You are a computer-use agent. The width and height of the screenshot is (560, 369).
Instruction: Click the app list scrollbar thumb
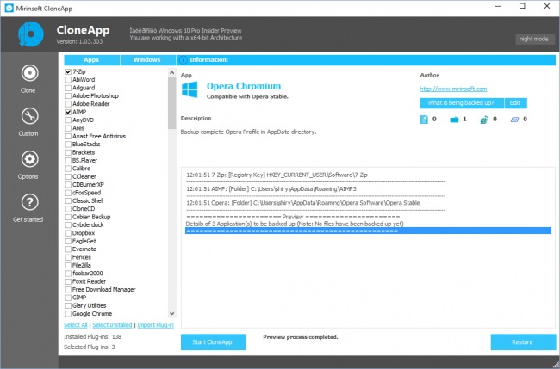point(172,102)
